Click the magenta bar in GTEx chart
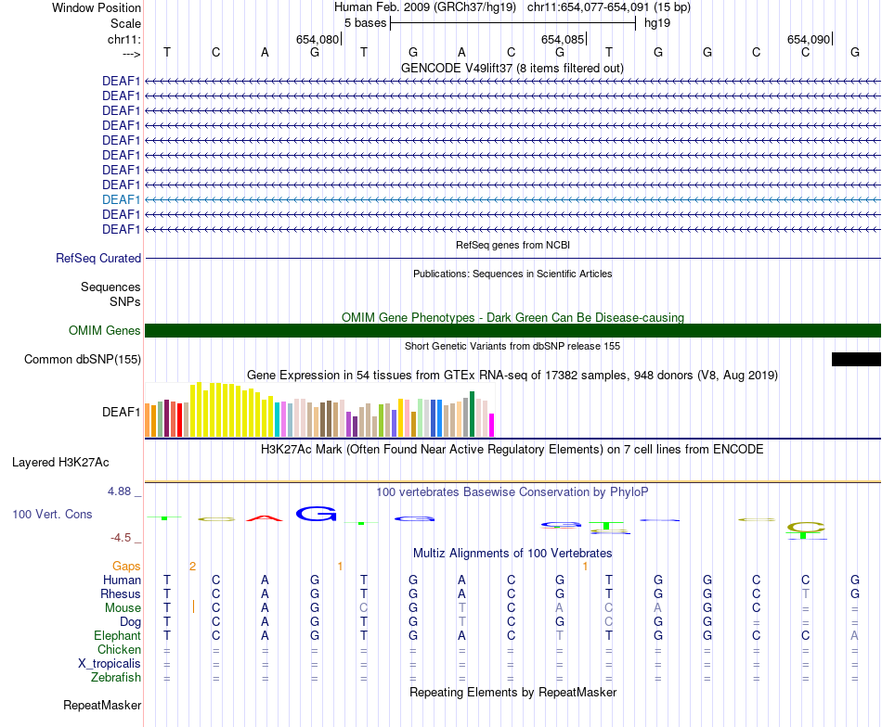This screenshot has height=727, width=882. (492, 426)
